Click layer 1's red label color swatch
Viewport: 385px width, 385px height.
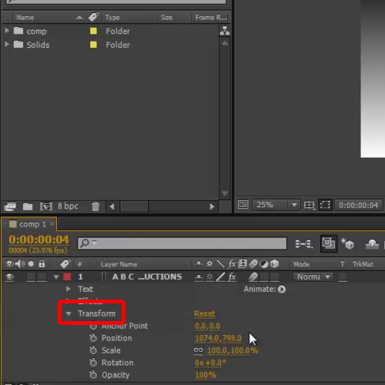(67, 276)
